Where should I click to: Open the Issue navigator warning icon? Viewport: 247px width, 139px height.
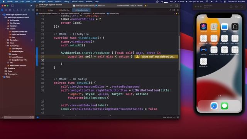click(17, 10)
